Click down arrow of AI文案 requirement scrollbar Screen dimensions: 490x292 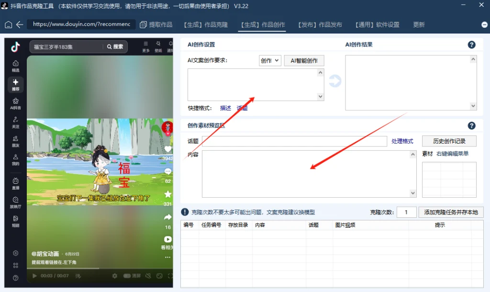tap(320, 96)
